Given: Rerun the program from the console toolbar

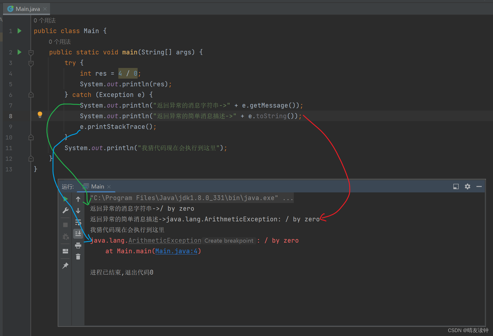Looking at the screenshot, I should pyautogui.click(x=65, y=199).
